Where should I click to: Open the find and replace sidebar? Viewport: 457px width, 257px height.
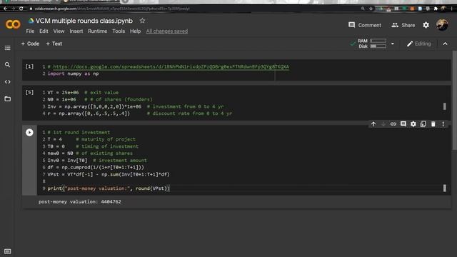point(8,65)
